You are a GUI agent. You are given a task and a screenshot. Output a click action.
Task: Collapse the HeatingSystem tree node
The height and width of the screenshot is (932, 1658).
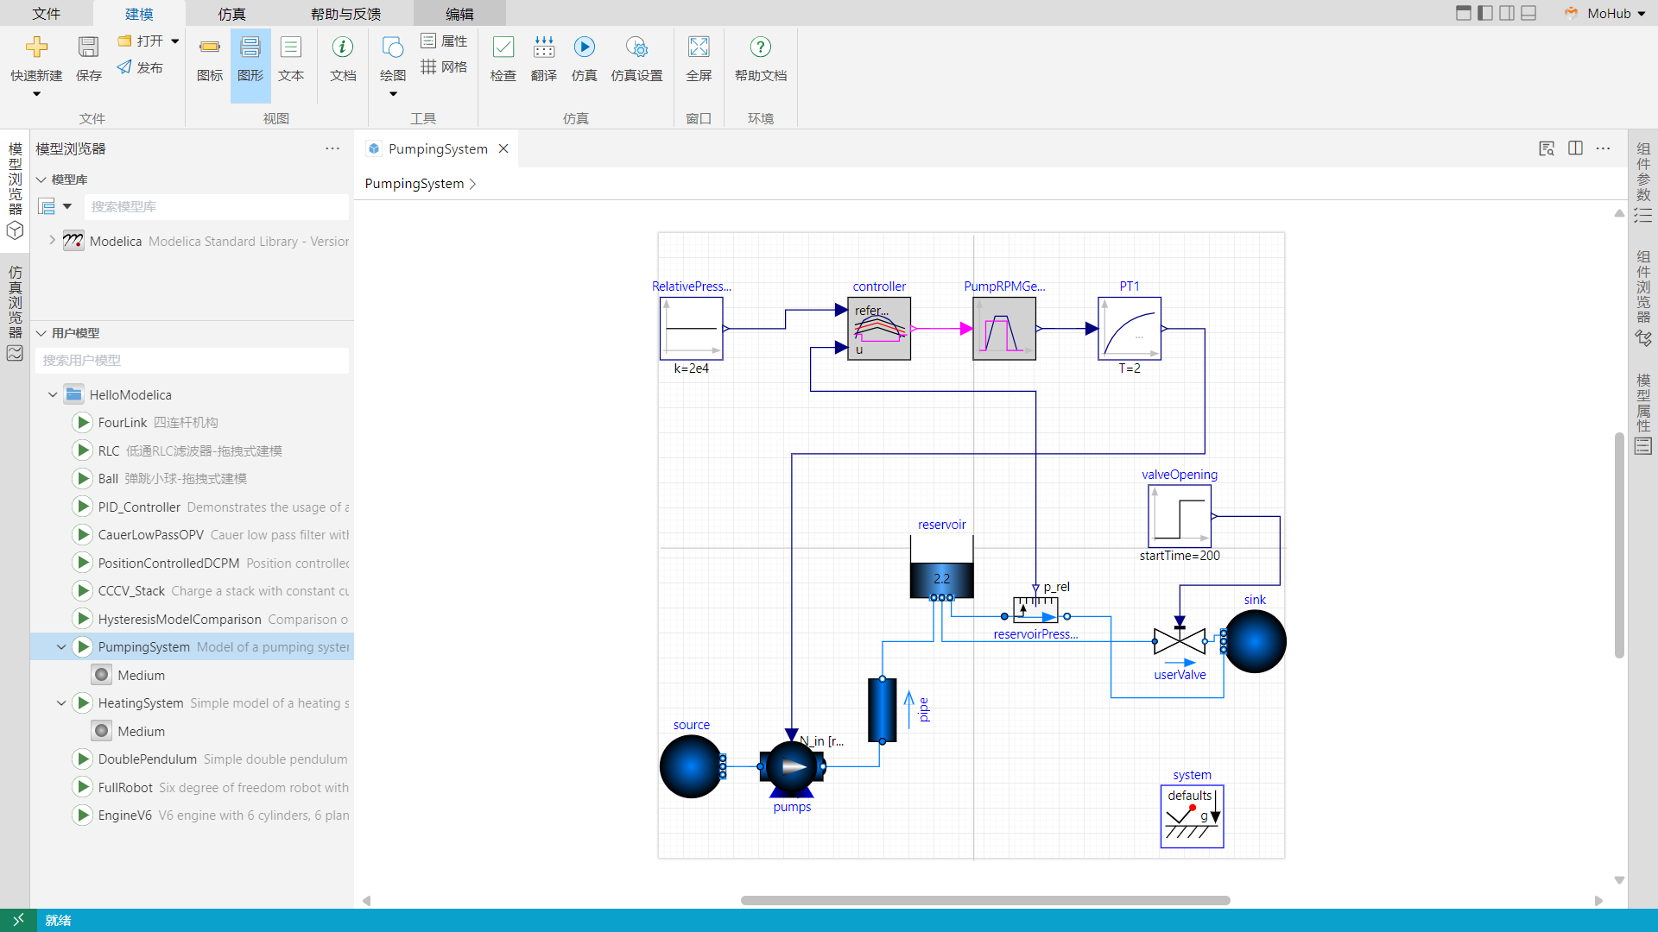click(x=60, y=702)
